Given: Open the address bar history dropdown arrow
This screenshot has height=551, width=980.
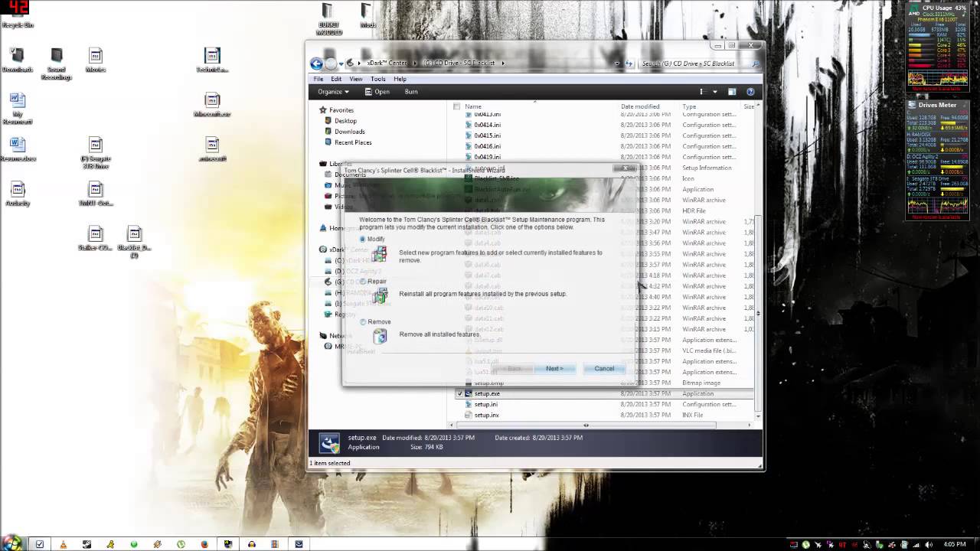Looking at the screenshot, I should [x=617, y=64].
